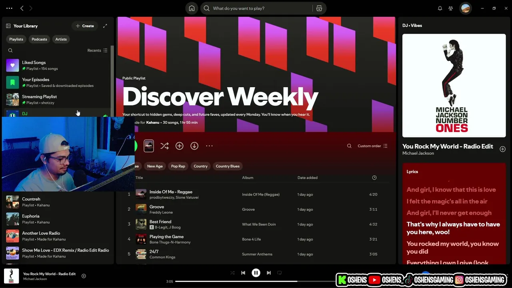The image size is (512, 288).
Task: Select the Country Blues genre chip
Action: coord(228,166)
